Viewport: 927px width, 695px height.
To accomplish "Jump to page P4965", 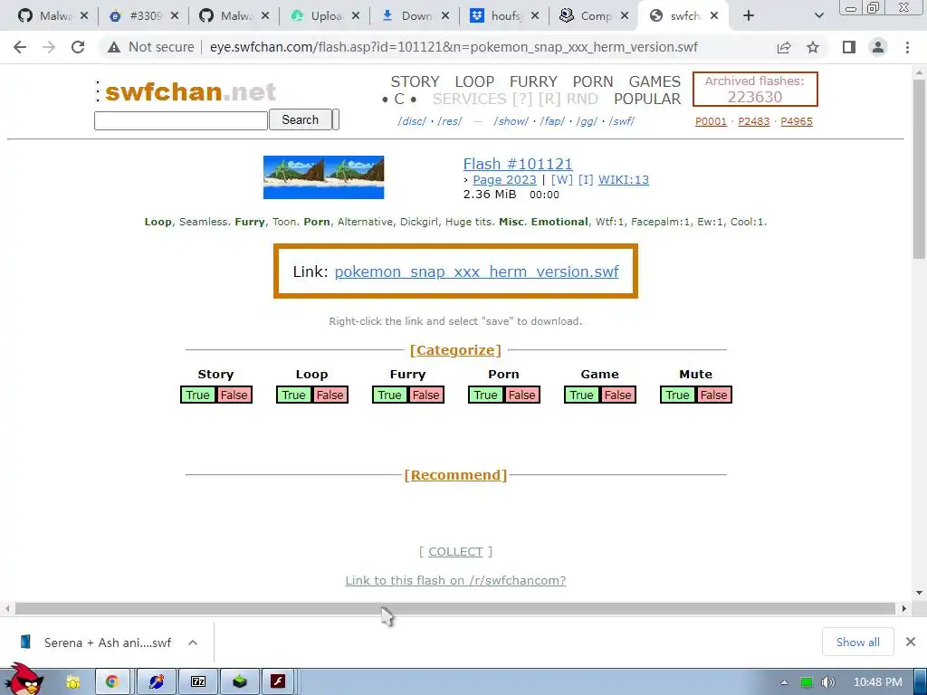I will click(797, 121).
